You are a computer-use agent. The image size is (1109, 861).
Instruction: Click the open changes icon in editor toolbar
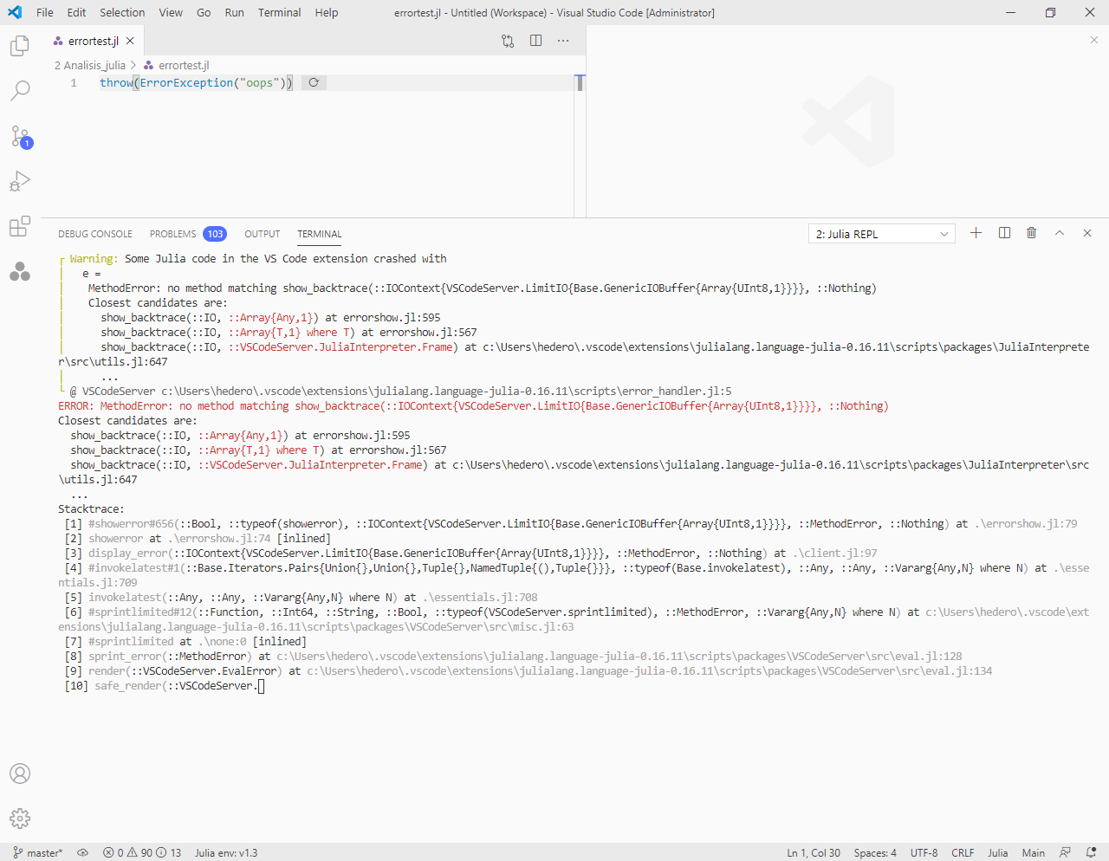[508, 41]
